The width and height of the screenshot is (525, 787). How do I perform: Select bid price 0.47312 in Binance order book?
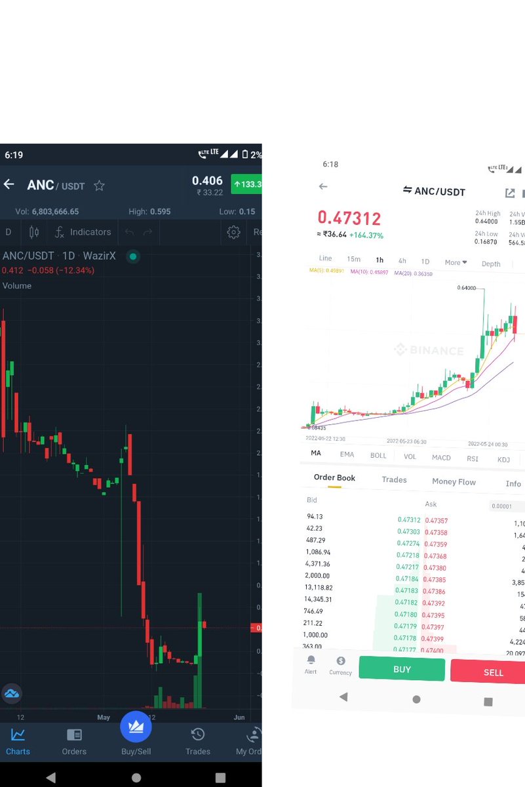tap(409, 520)
